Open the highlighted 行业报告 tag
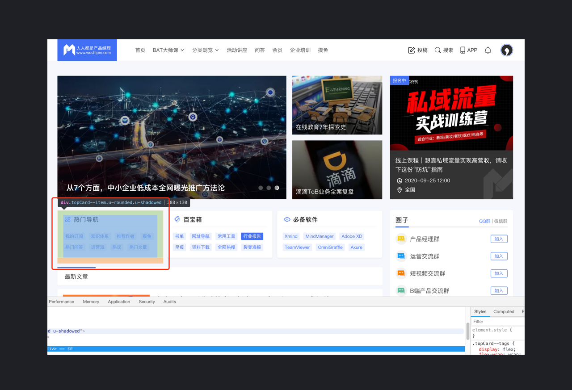This screenshot has width=572, height=390. 252,236
